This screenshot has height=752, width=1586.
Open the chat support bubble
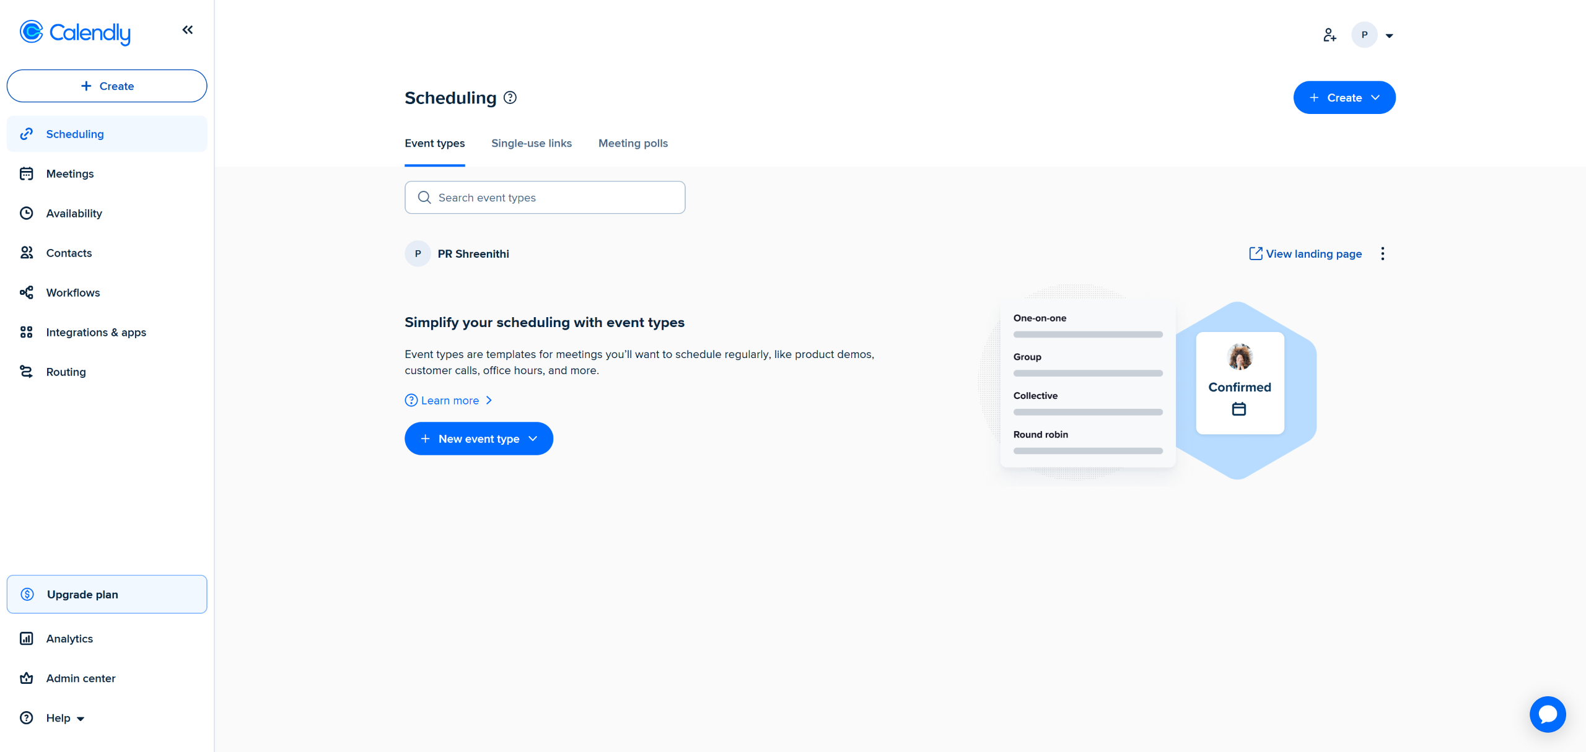[x=1547, y=714]
